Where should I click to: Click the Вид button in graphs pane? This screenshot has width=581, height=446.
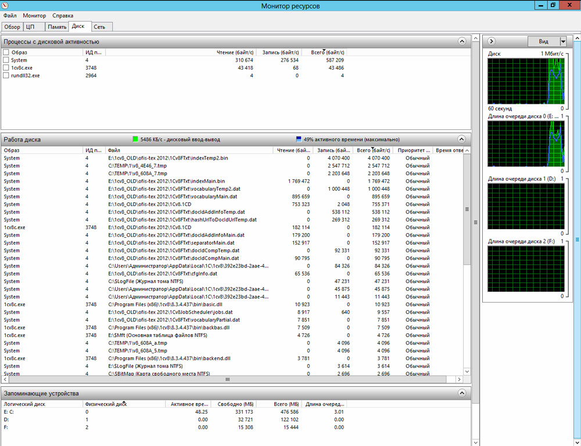point(543,41)
